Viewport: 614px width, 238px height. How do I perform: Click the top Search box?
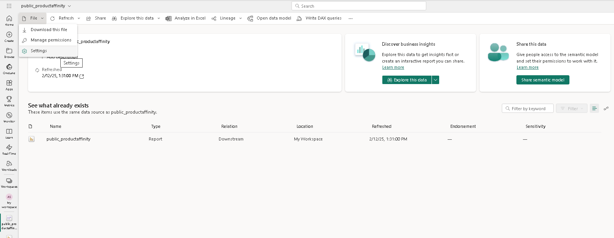point(359,6)
